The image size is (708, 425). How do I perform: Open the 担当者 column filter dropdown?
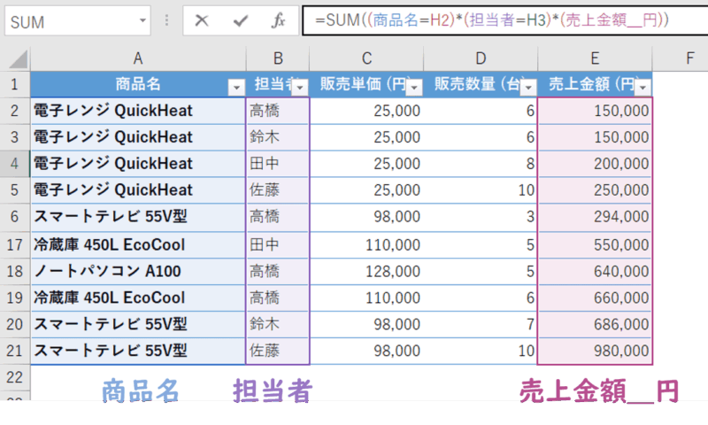click(x=299, y=86)
